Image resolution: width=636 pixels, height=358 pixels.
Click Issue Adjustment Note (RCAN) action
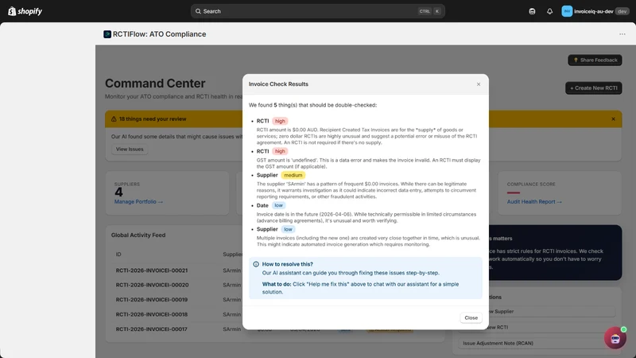click(537, 344)
